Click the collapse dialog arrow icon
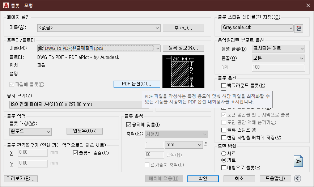The height and width of the screenshot is (187, 314). coord(298,178)
